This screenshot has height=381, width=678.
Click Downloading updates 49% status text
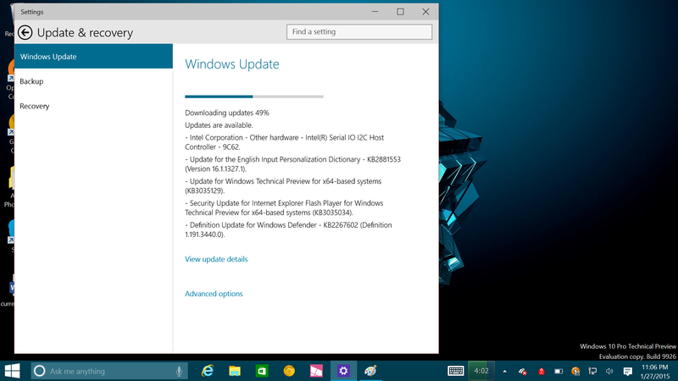(x=227, y=113)
